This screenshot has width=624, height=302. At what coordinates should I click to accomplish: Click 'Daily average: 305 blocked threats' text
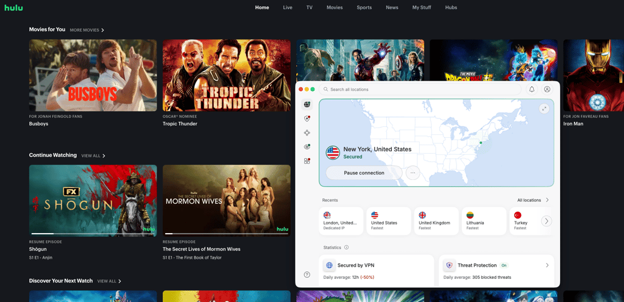point(477,278)
